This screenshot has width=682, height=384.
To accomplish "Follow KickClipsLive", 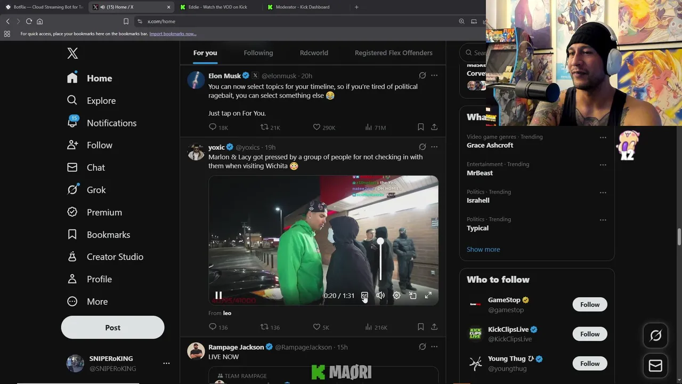I will 590,334.
